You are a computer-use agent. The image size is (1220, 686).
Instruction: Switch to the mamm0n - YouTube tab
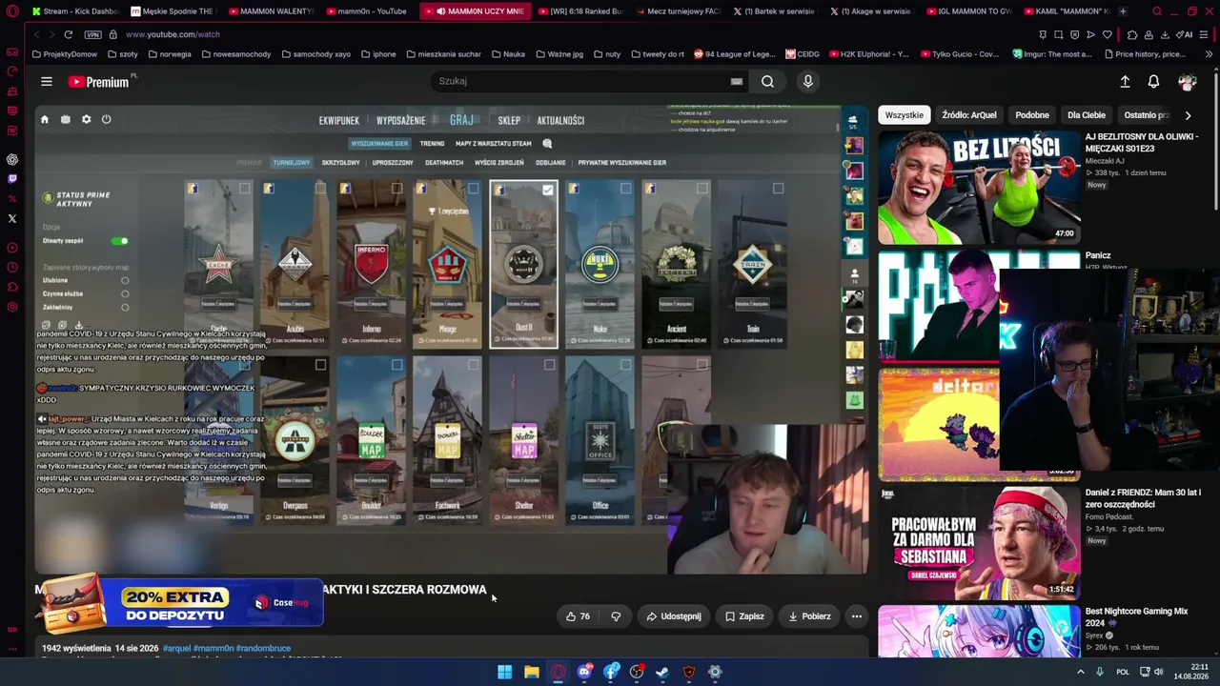(366, 11)
